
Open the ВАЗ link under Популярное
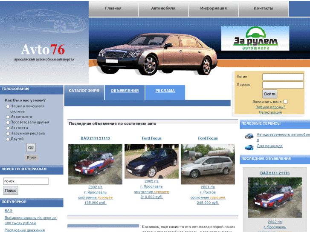[x=8, y=211]
